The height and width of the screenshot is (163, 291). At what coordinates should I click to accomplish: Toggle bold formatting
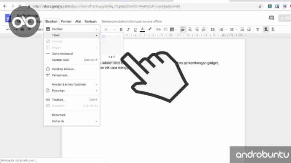point(121,30)
